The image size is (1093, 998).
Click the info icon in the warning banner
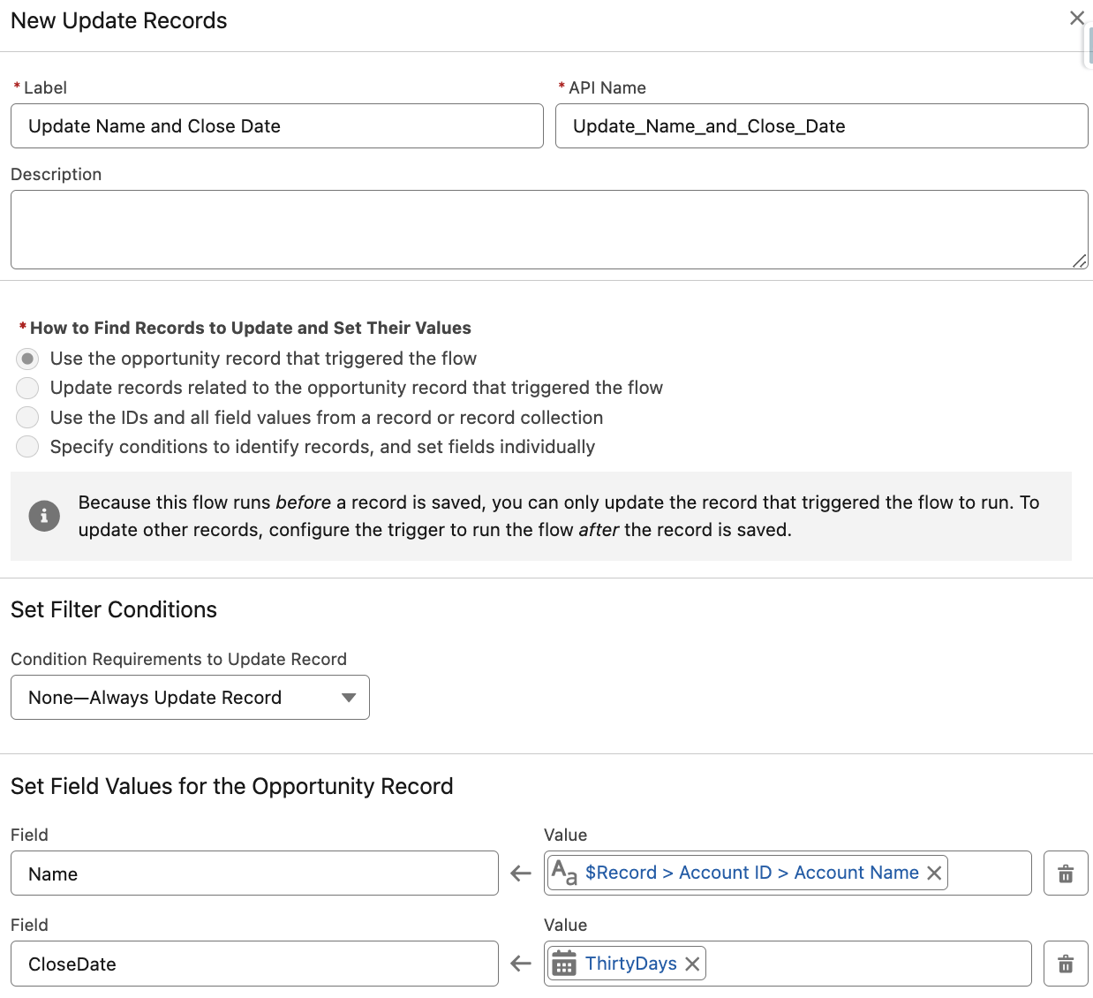coord(44,516)
